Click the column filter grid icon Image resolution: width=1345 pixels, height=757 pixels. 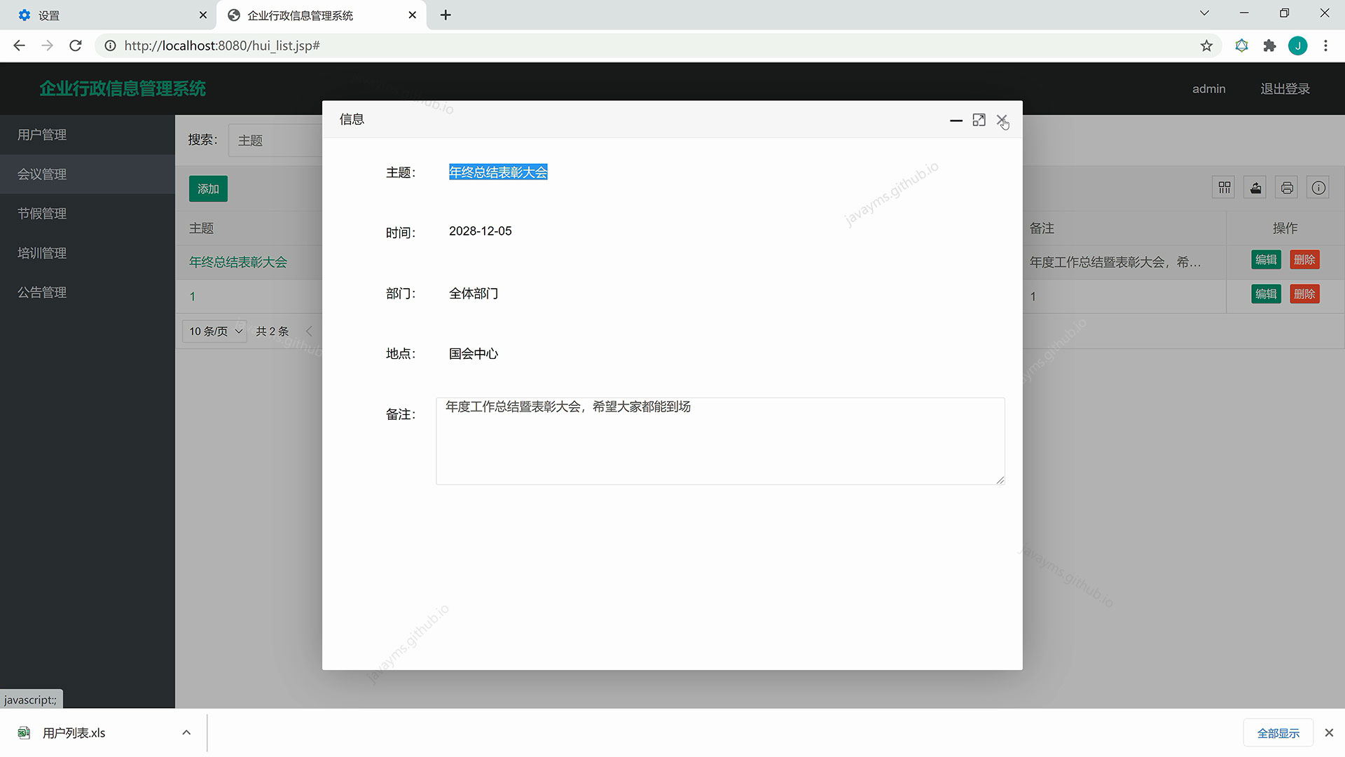pos(1224,188)
